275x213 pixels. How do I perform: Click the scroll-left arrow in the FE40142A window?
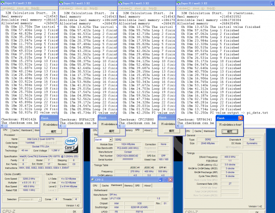point(2,126)
